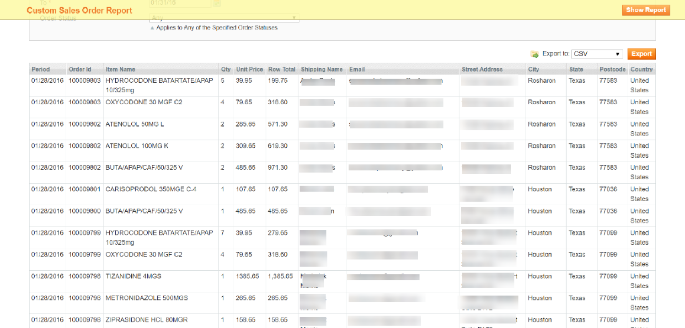Screen dimensions: 685x328
Task: Click row total 199.75
Action: [278, 81]
